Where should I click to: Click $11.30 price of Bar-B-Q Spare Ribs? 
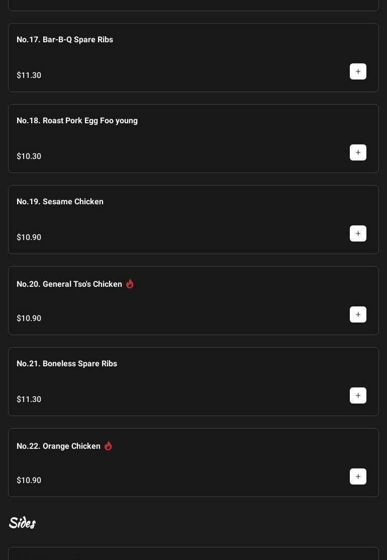[x=29, y=75]
